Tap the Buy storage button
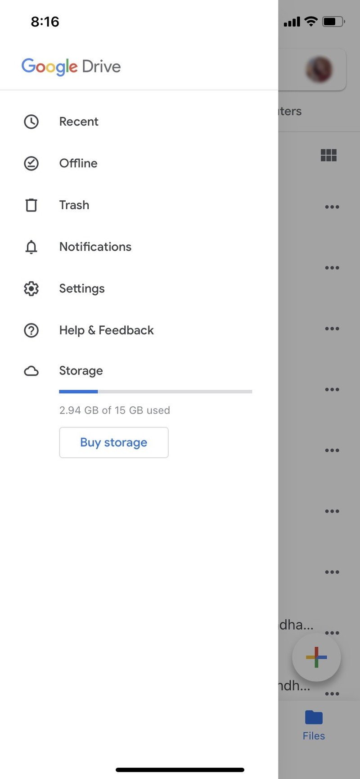The image size is (360, 779). coord(113,442)
